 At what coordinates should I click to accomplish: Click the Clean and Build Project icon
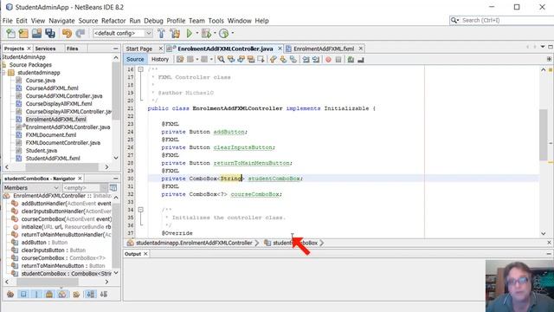pyautogui.click(x=175, y=33)
